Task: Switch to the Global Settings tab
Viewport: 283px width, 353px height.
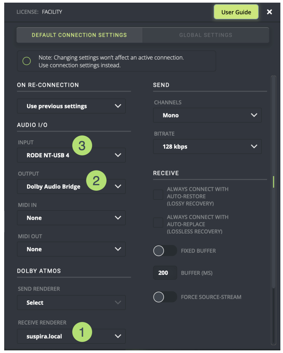Action: coord(206,35)
